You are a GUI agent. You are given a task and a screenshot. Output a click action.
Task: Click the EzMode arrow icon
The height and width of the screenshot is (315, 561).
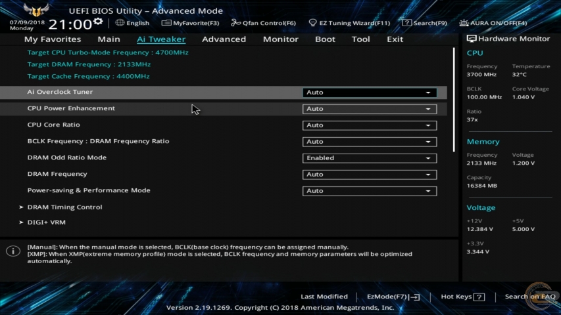[415, 297]
